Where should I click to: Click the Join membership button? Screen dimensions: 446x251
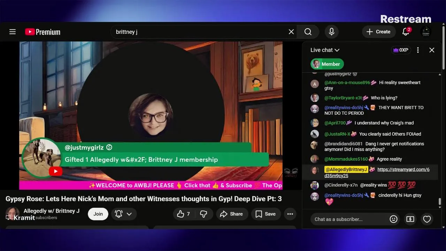click(98, 214)
